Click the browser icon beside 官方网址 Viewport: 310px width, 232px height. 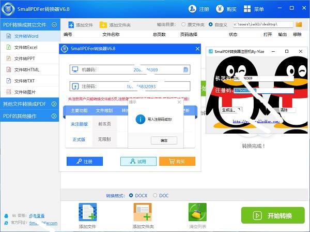[6, 223]
